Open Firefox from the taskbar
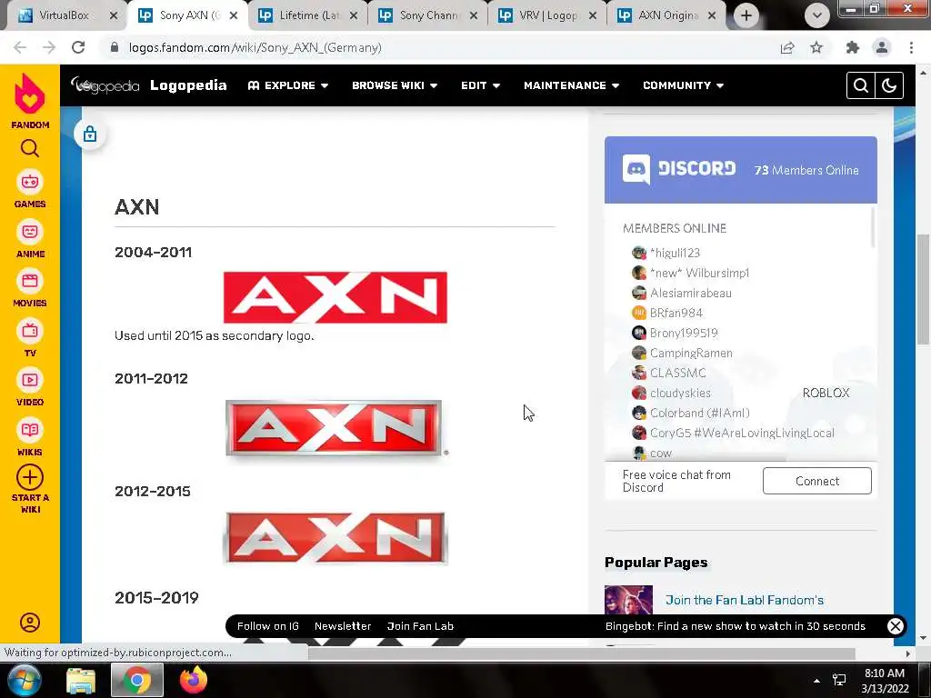Viewport: 931px width, 698px height. (x=194, y=680)
